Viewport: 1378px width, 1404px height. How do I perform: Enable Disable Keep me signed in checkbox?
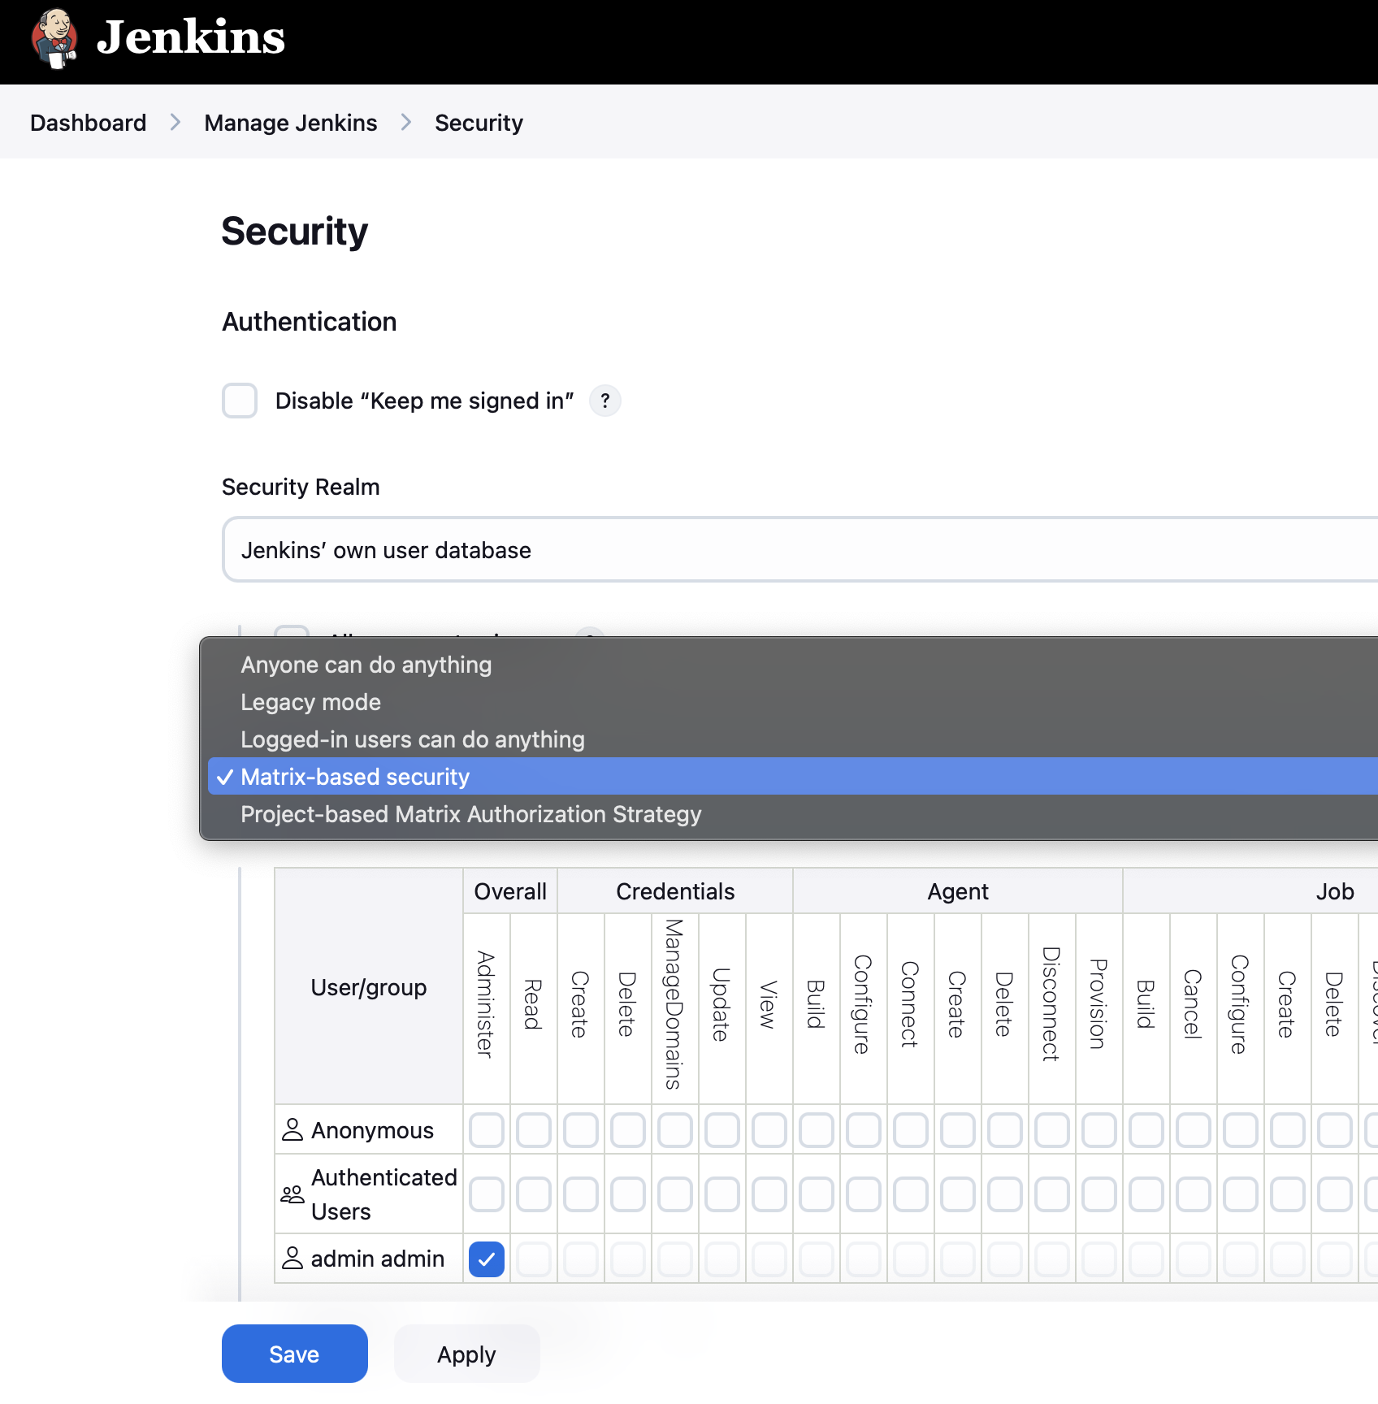(240, 401)
